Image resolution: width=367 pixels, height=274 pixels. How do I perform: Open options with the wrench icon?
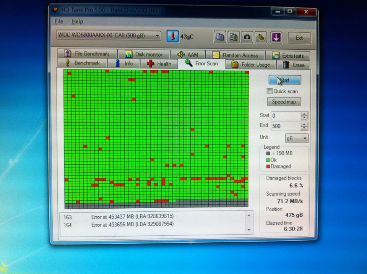(x=261, y=37)
